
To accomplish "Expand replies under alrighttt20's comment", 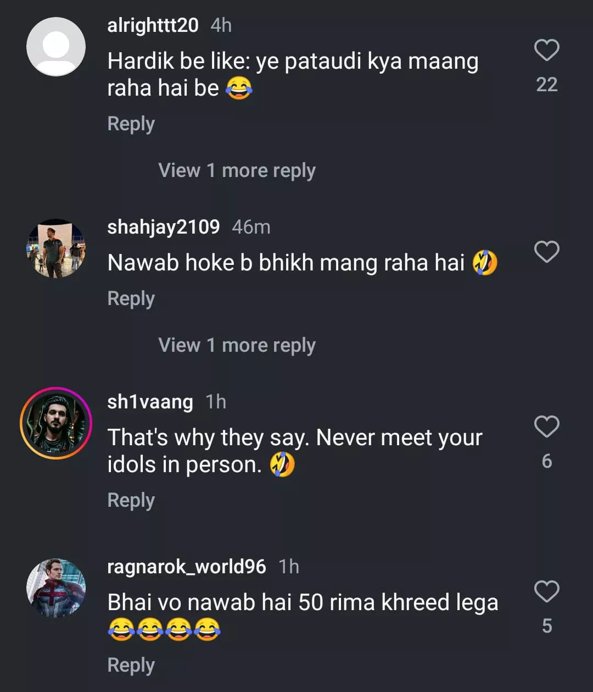I will [237, 170].
